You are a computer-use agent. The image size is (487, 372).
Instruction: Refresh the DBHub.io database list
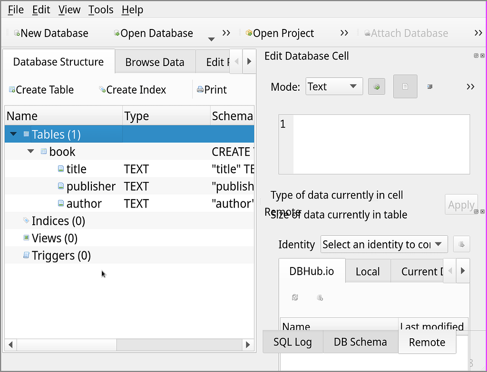(295, 297)
